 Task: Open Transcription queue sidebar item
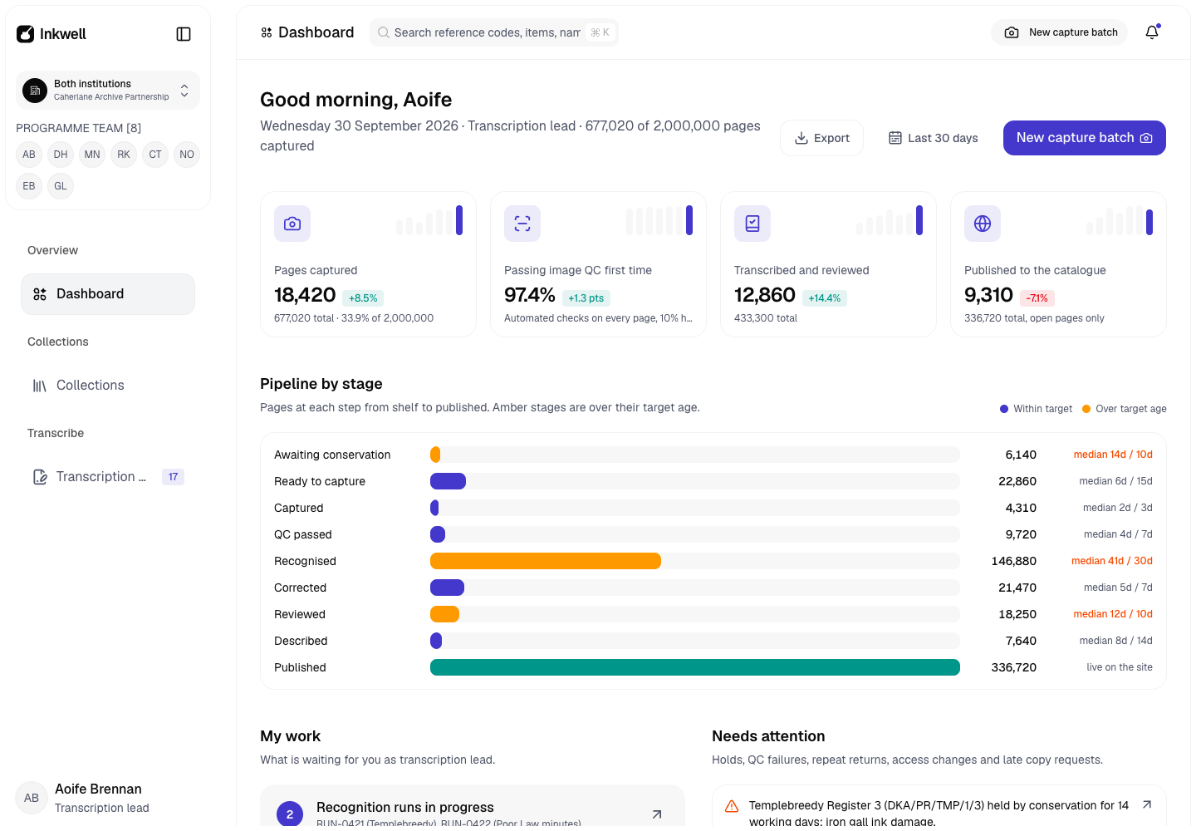click(x=108, y=477)
